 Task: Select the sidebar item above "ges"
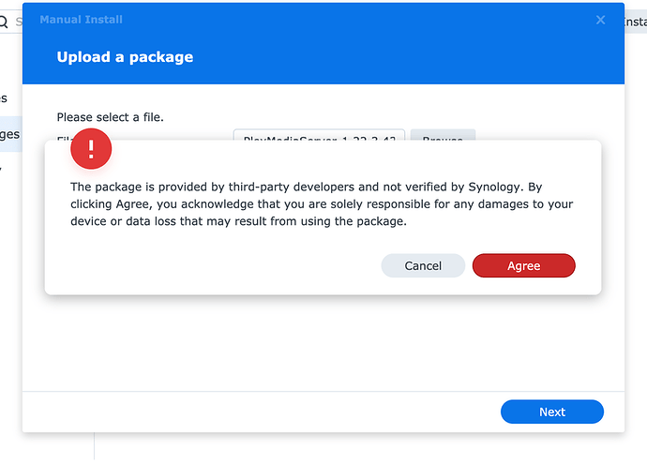5,97
